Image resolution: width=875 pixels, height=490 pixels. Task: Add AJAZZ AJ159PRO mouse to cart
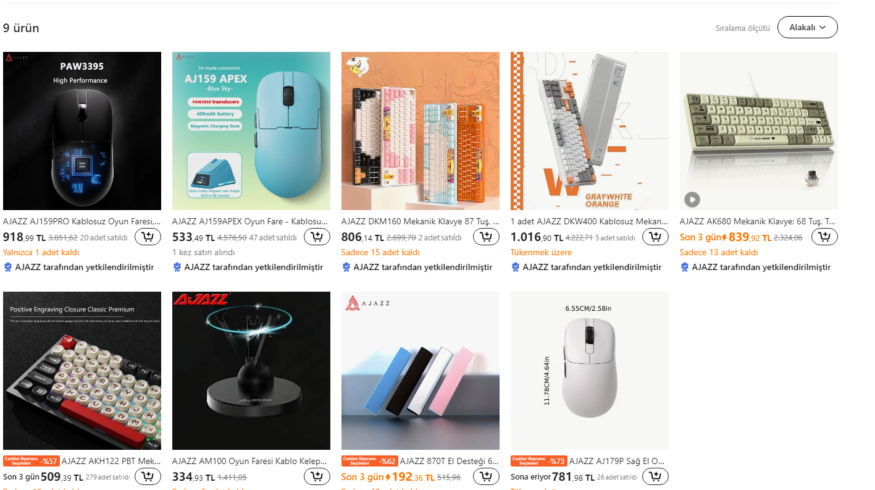pyautogui.click(x=148, y=237)
